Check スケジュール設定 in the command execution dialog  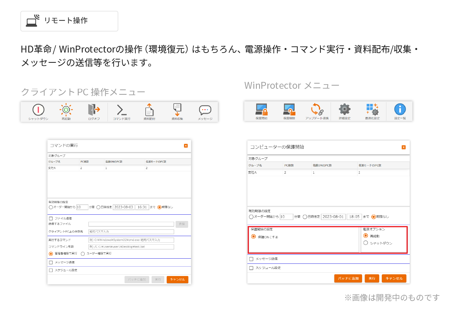[51, 270]
